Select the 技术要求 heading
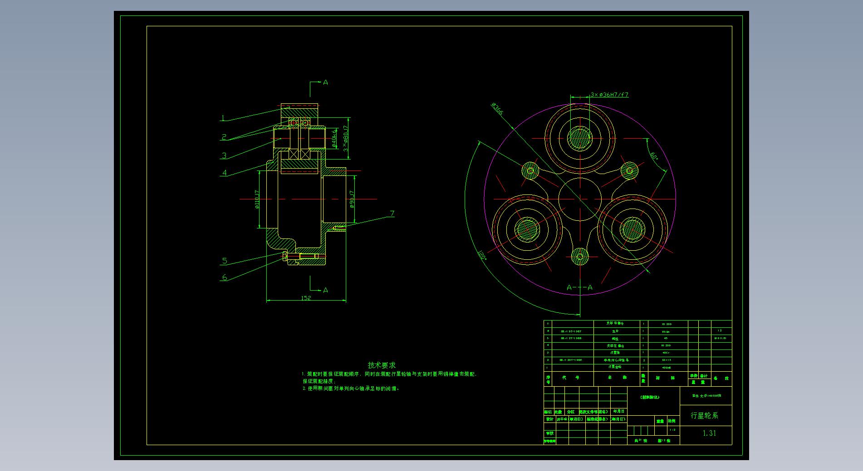Image resolution: width=863 pixels, height=471 pixels. coord(382,365)
